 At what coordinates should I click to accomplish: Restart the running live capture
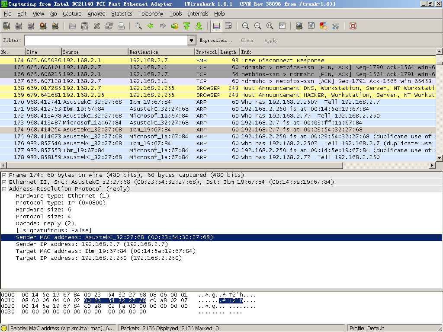coord(55,26)
